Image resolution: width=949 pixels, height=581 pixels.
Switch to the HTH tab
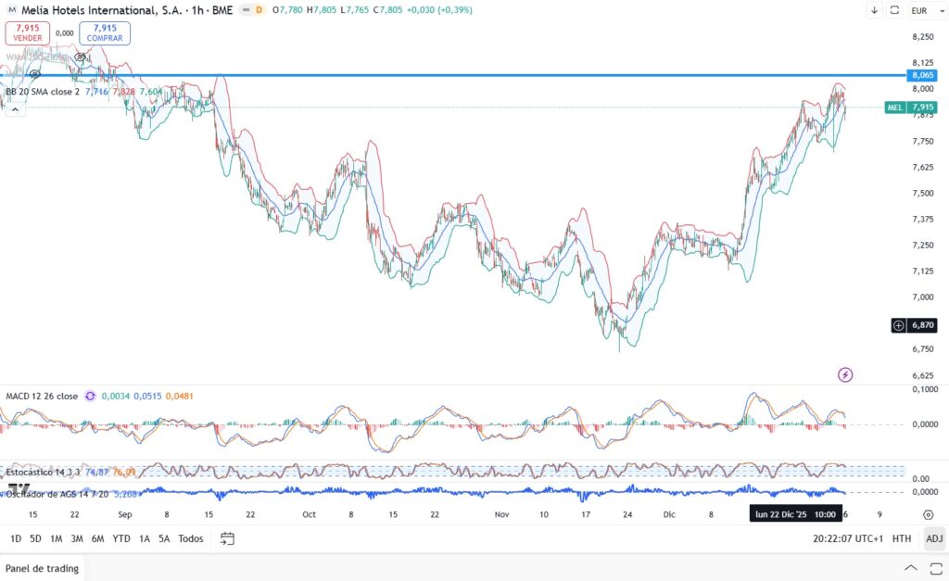(900, 537)
